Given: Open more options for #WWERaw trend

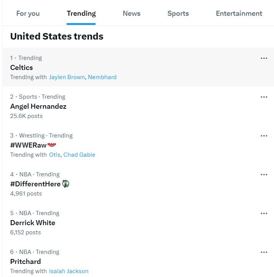Looking at the screenshot, I should click(x=264, y=136).
